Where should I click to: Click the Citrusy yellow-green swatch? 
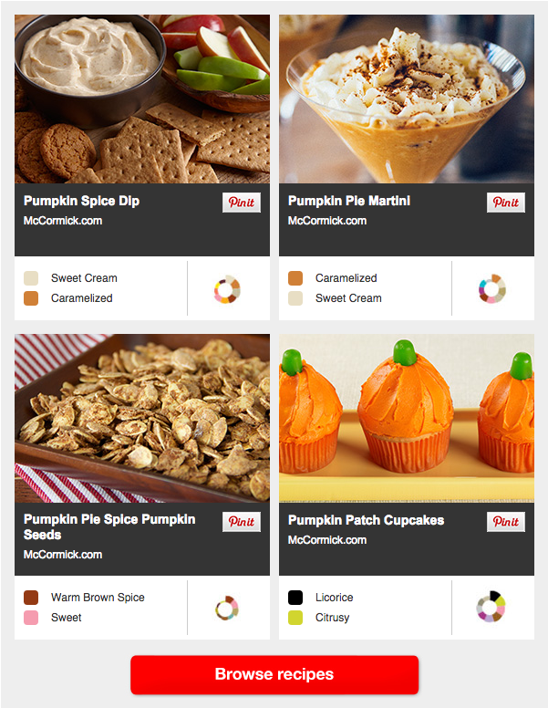[295, 618]
